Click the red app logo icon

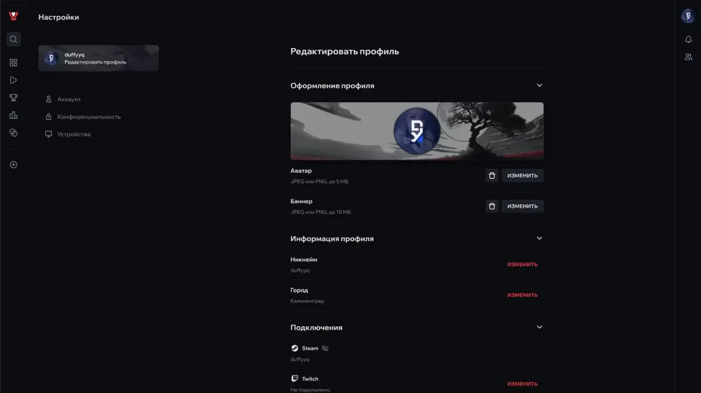tap(14, 16)
